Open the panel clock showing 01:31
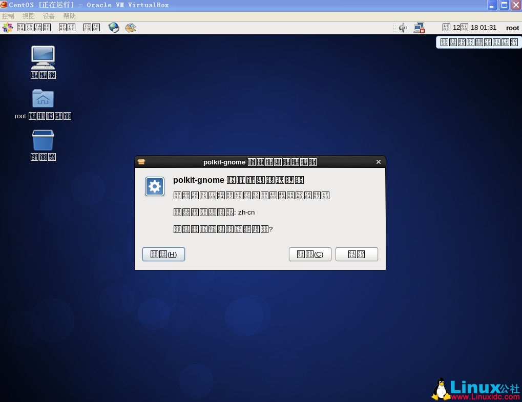This screenshot has height=402, width=522. coord(469,28)
